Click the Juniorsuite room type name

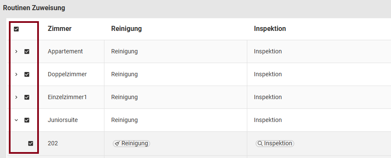pyautogui.click(x=63, y=120)
